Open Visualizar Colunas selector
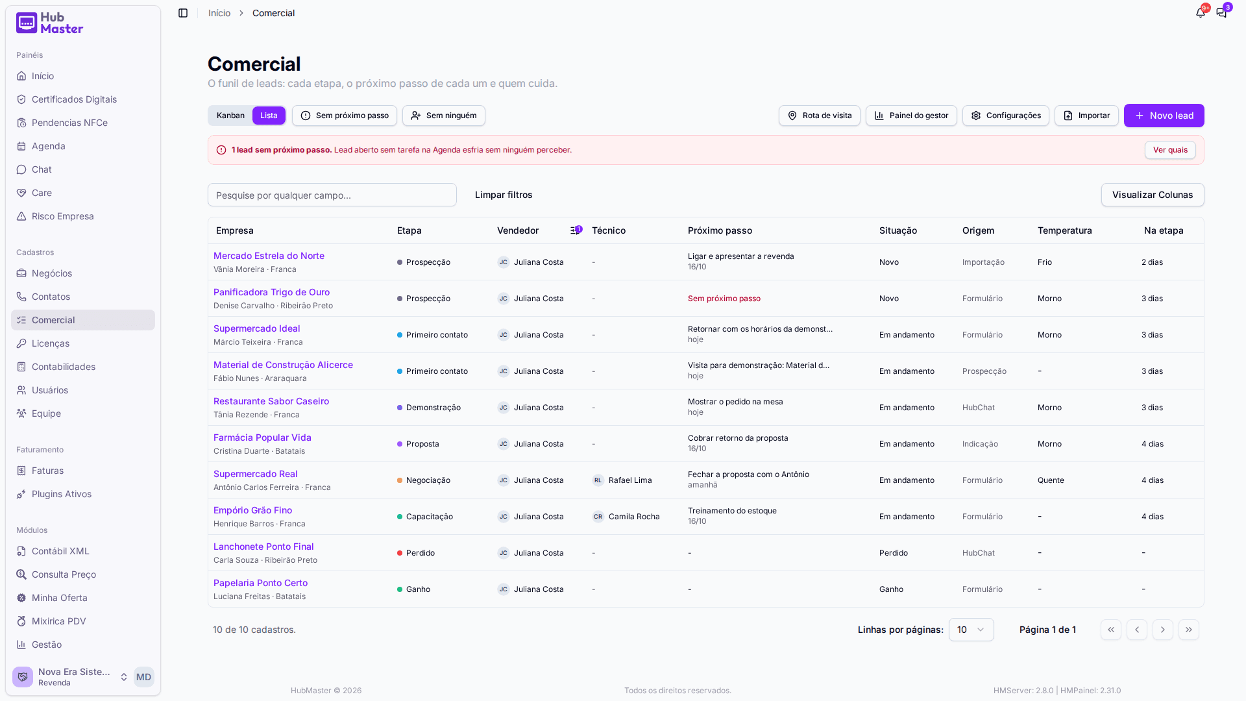Screen dimensions: 1246x701 [x=1152, y=195]
